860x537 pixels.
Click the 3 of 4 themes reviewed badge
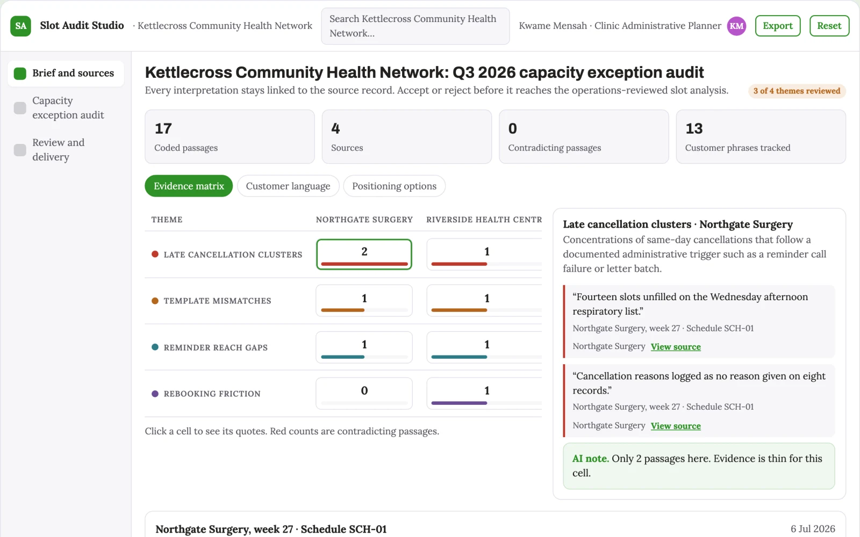[x=797, y=91]
